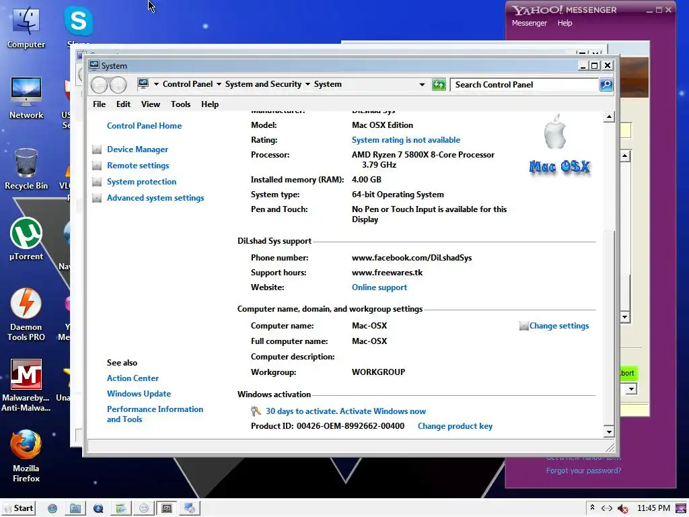Image resolution: width=689 pixels, height=517 pixels.
Task: Open the Online support link
Action: click(x=379, y=287)
